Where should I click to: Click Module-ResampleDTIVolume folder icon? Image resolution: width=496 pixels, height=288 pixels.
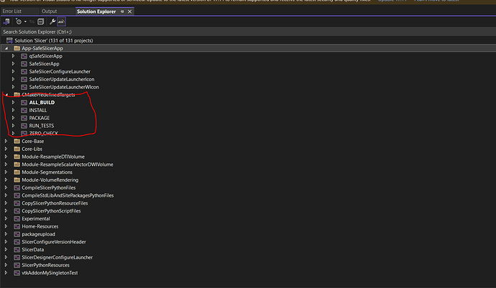click(17, 157)
